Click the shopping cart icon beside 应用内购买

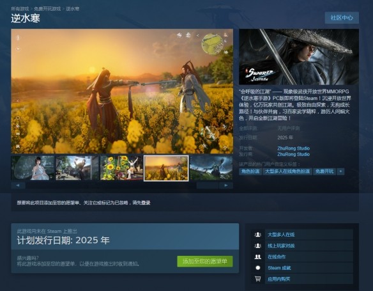[x=257, y=279]
